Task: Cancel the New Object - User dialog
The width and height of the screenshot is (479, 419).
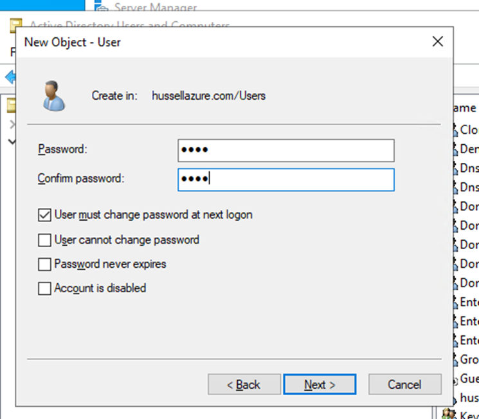Action: [x=405, y=384]
